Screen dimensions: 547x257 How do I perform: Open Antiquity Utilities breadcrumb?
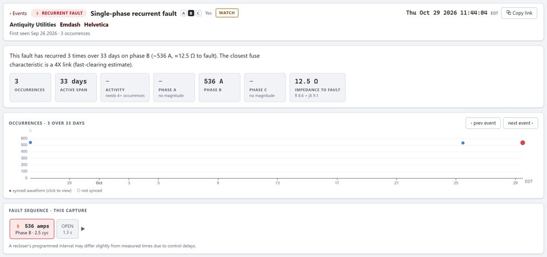(x=33, y=24)
